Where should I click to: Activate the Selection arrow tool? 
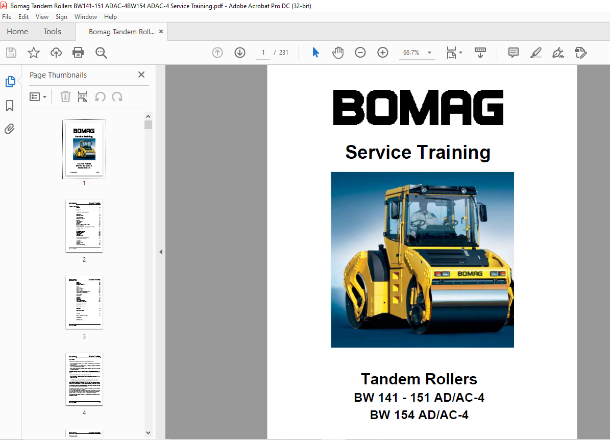pyautogui.click(x=315, y=53)
